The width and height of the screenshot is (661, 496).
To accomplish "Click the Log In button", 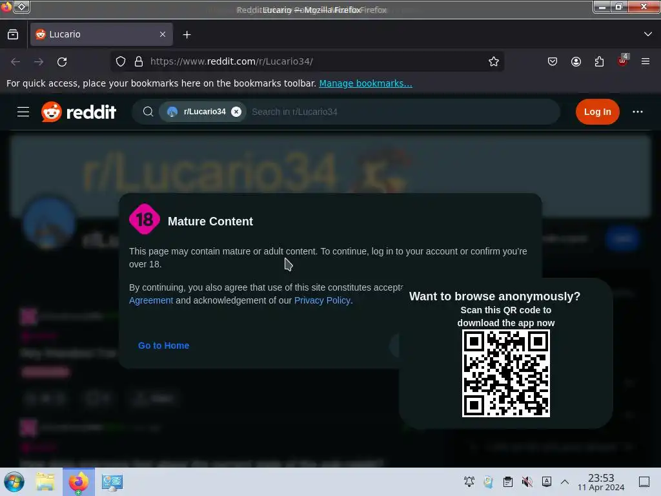I will click(x=597, y=112).
